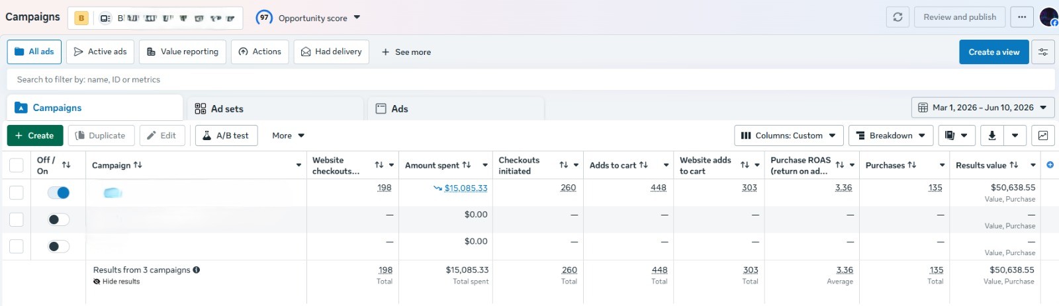Click the $15,085.33 amount spent link
The height and width of the screenshot is (306, 1059).
pyautogui.click(x=466, y=188)
